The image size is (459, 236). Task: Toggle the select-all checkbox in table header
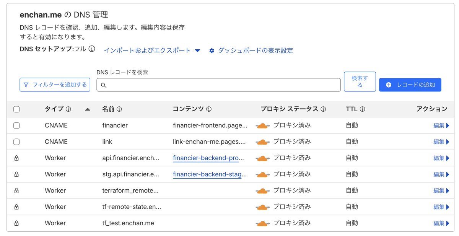[x=16, y=109]
